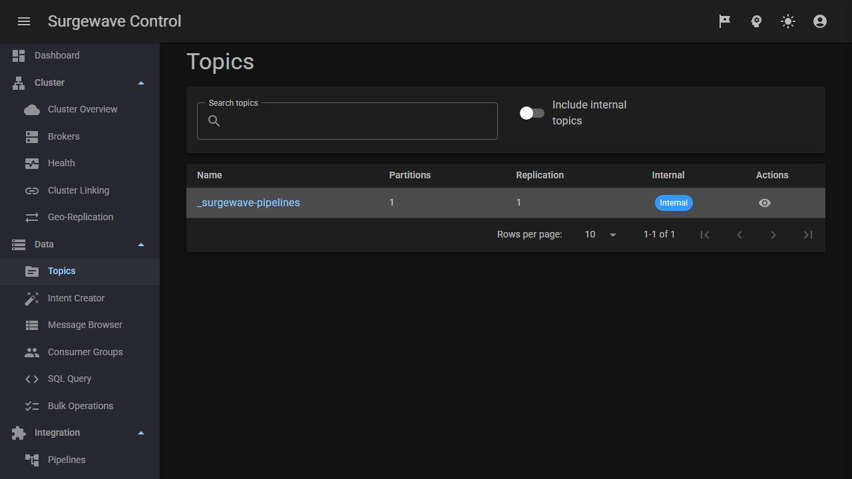Screen dimensions: 852x479
Task: Click the SQL Query code brackets icon
Action: click(x=32, y=379)
